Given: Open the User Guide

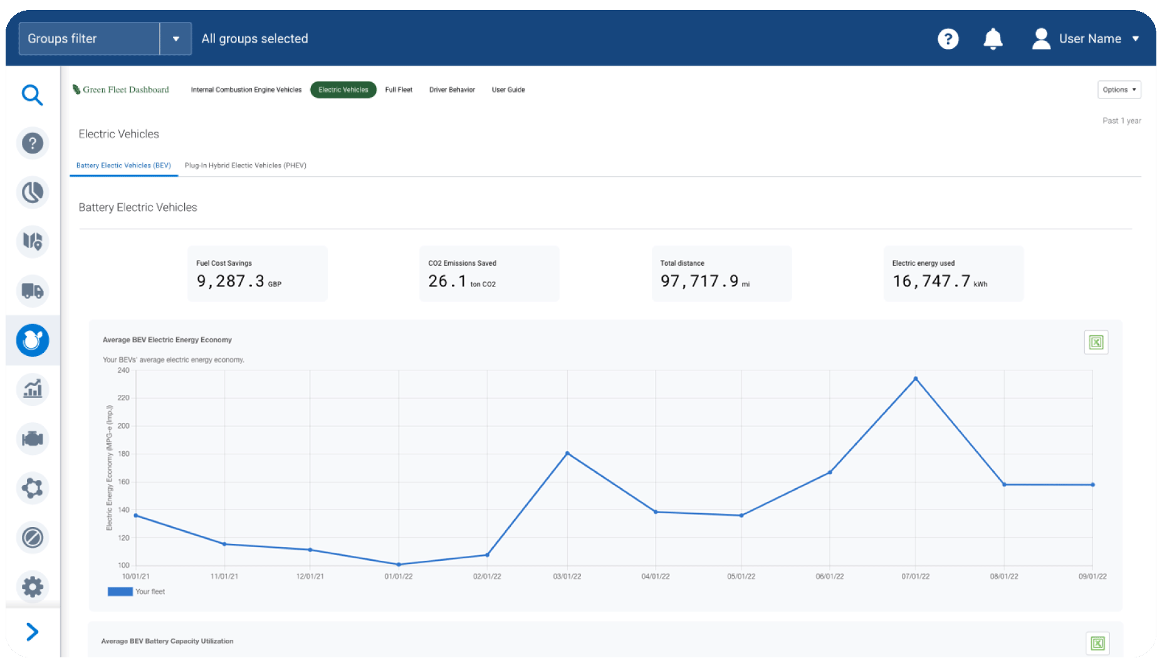Looking at the screenshot, I should (508, 90).
